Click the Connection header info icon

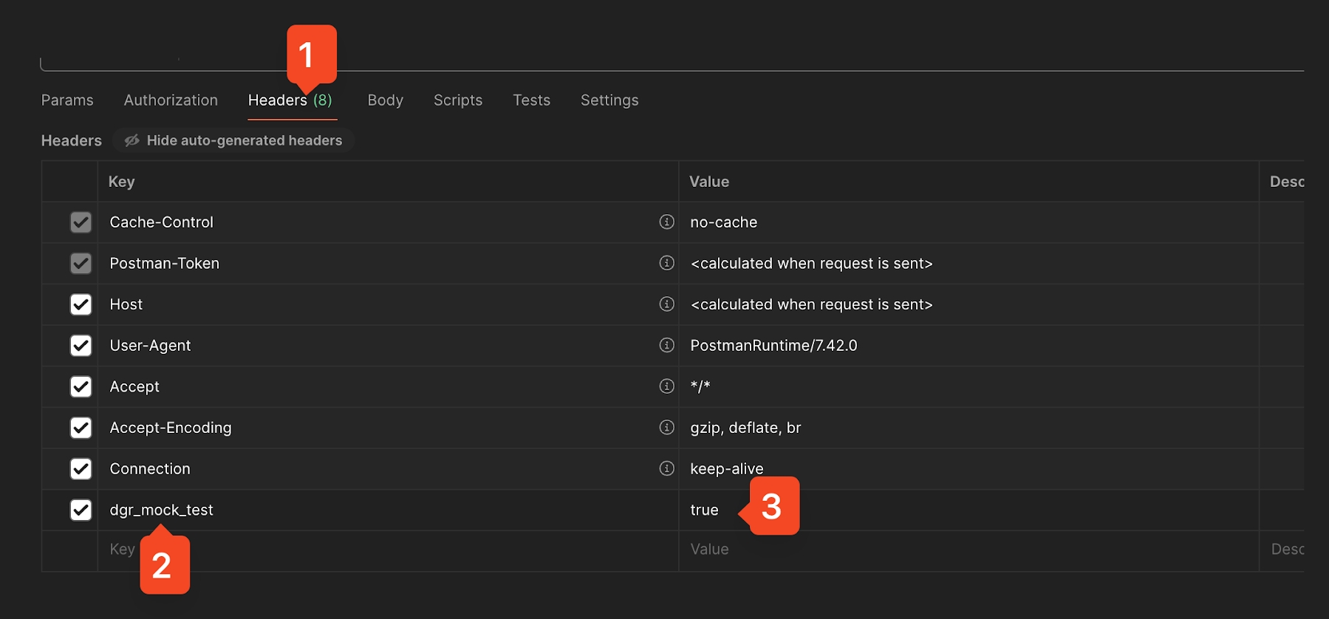click(666, 468)
